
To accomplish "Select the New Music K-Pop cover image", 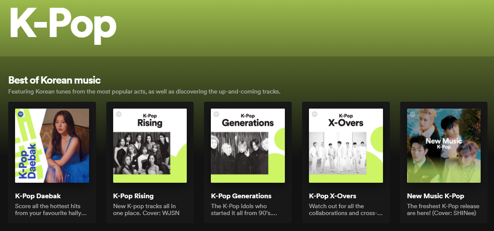I will pos(444,146).
